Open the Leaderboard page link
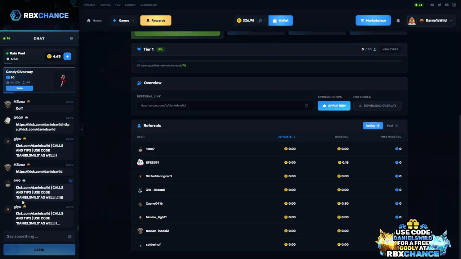Viewport: 461px width, 259px height. [148, 5]
